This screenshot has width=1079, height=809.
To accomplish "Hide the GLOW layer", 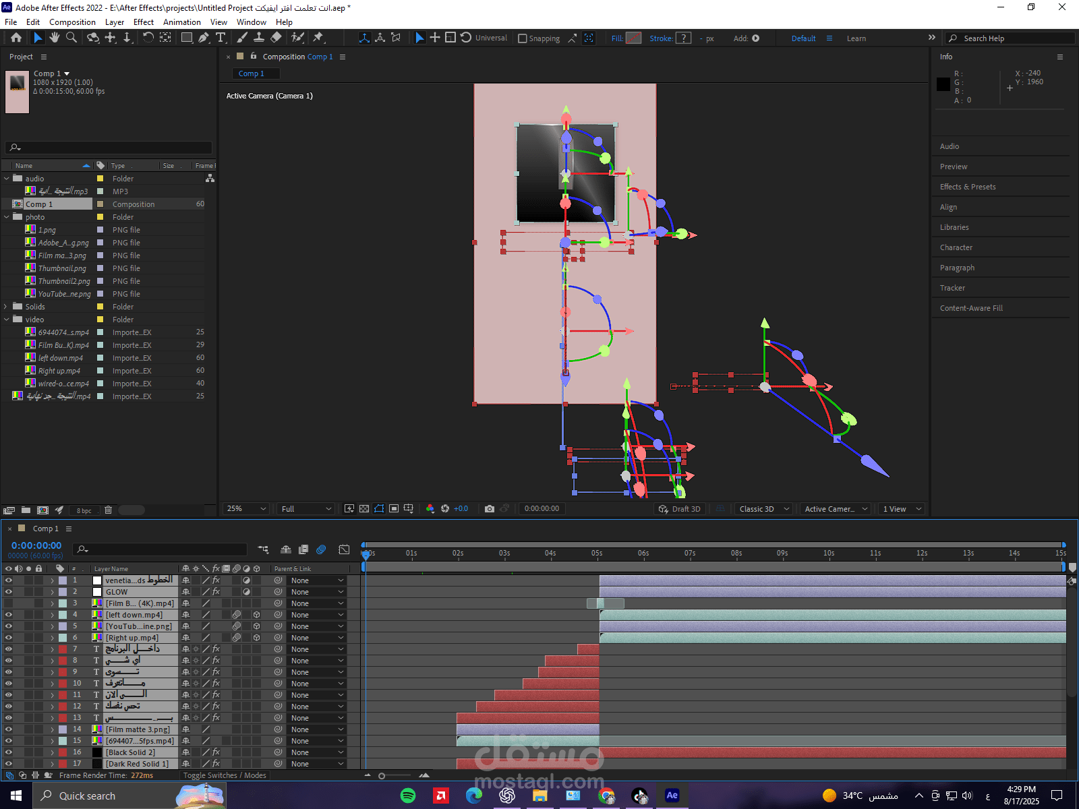I will (9, 592).
